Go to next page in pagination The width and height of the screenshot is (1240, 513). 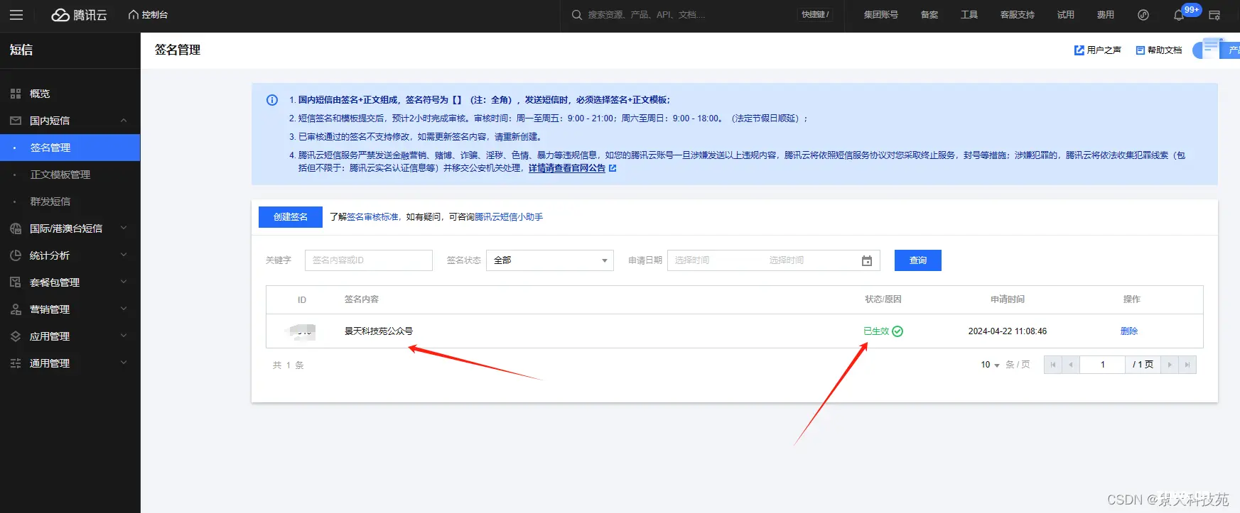pos(1170,365)
